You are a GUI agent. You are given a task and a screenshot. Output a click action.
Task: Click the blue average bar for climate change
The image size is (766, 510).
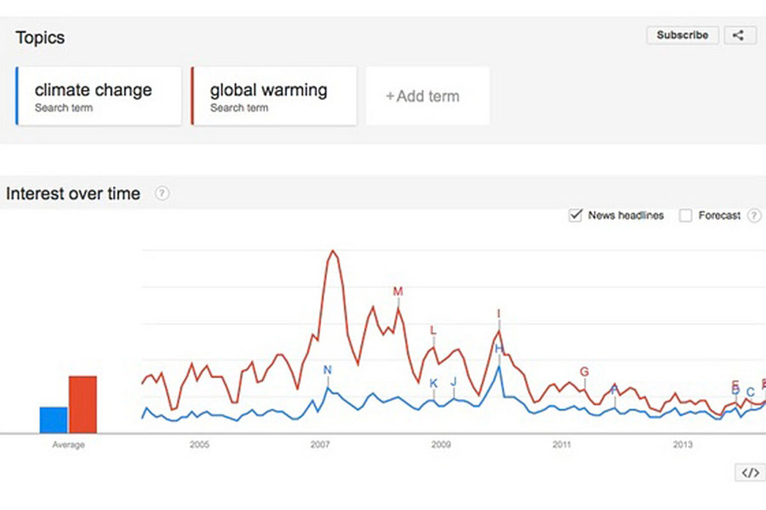(x=54, y=420)
